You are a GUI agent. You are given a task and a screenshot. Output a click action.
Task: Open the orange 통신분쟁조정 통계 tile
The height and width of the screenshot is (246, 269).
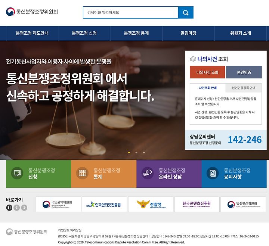point(104,174)
